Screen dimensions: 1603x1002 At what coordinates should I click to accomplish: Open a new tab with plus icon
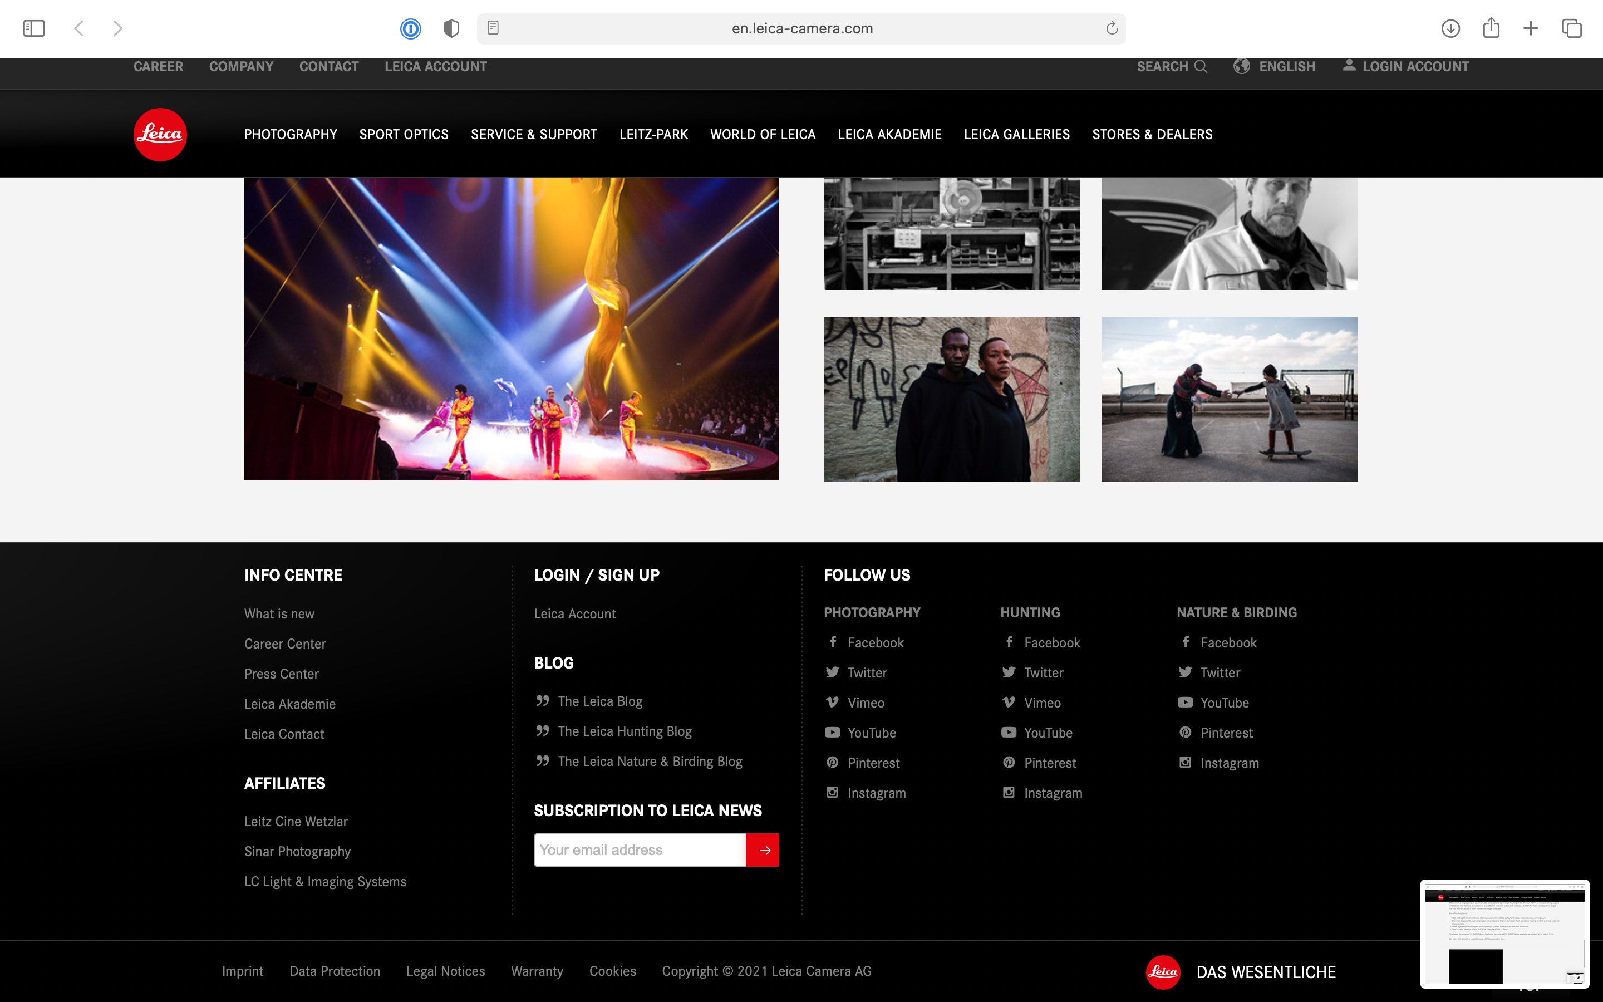tap(1531, 28)
